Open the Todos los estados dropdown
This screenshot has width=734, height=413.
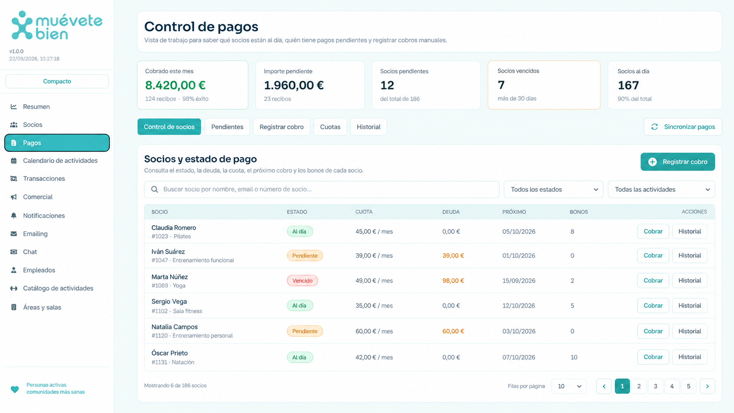pos(553,190)
